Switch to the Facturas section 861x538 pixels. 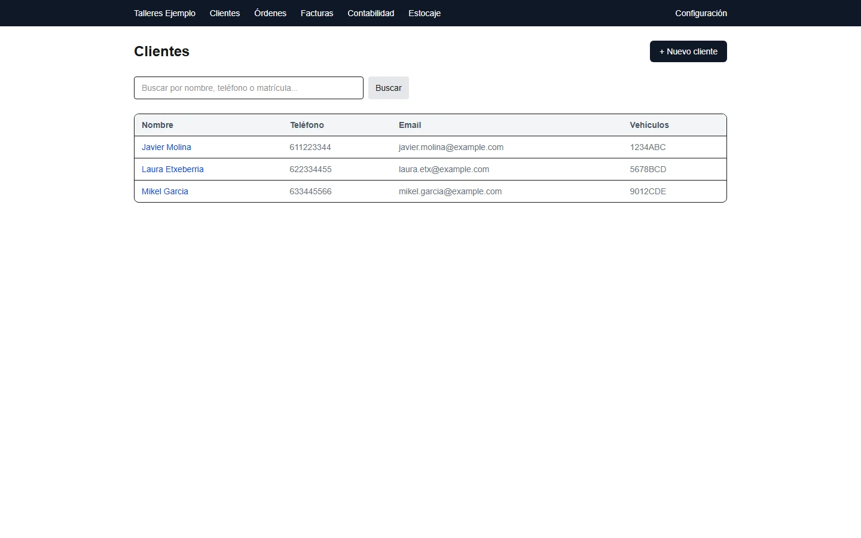pos(317,13)
